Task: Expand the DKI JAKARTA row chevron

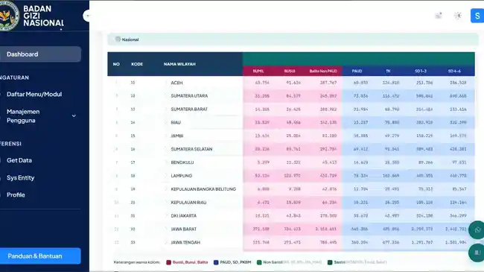Action: click(x=166, y=216)
